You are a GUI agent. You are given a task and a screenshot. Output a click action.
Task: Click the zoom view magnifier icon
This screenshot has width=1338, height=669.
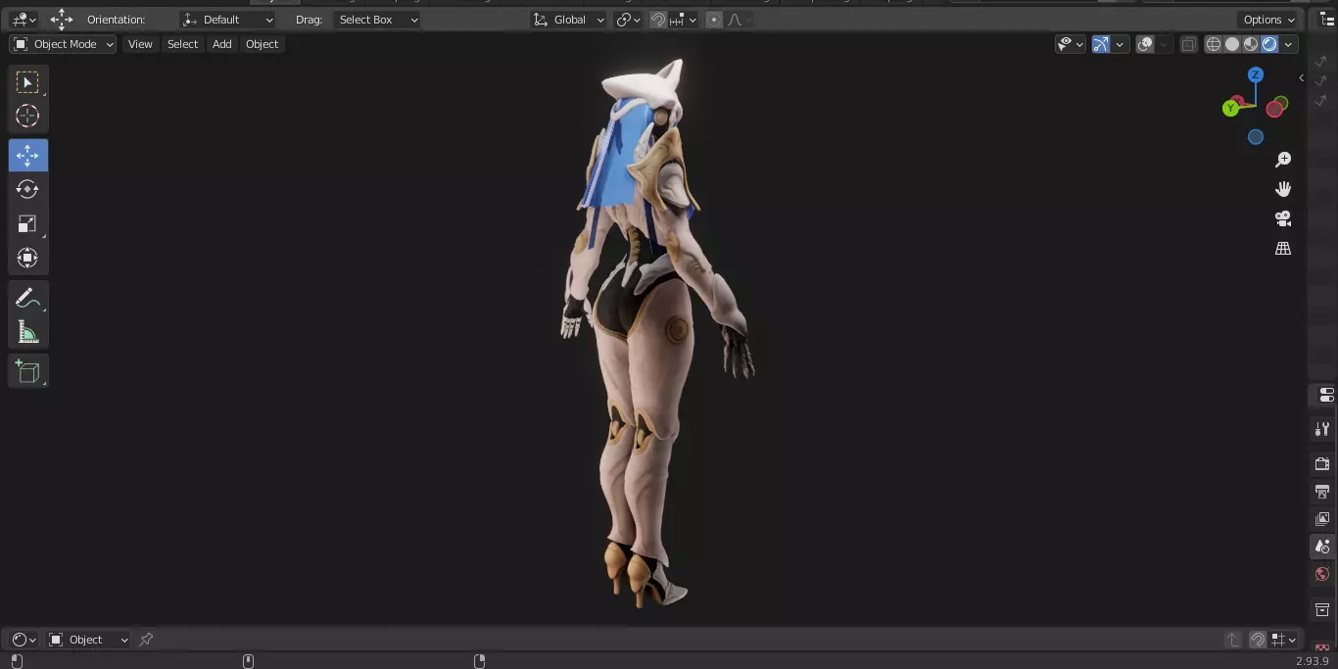[1283, 160]
